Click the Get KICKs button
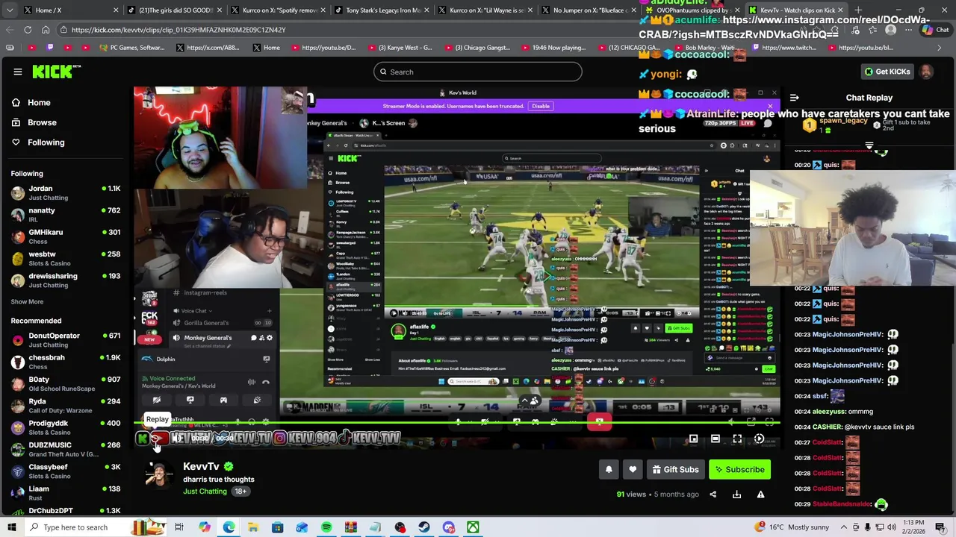 coord(887,72)
